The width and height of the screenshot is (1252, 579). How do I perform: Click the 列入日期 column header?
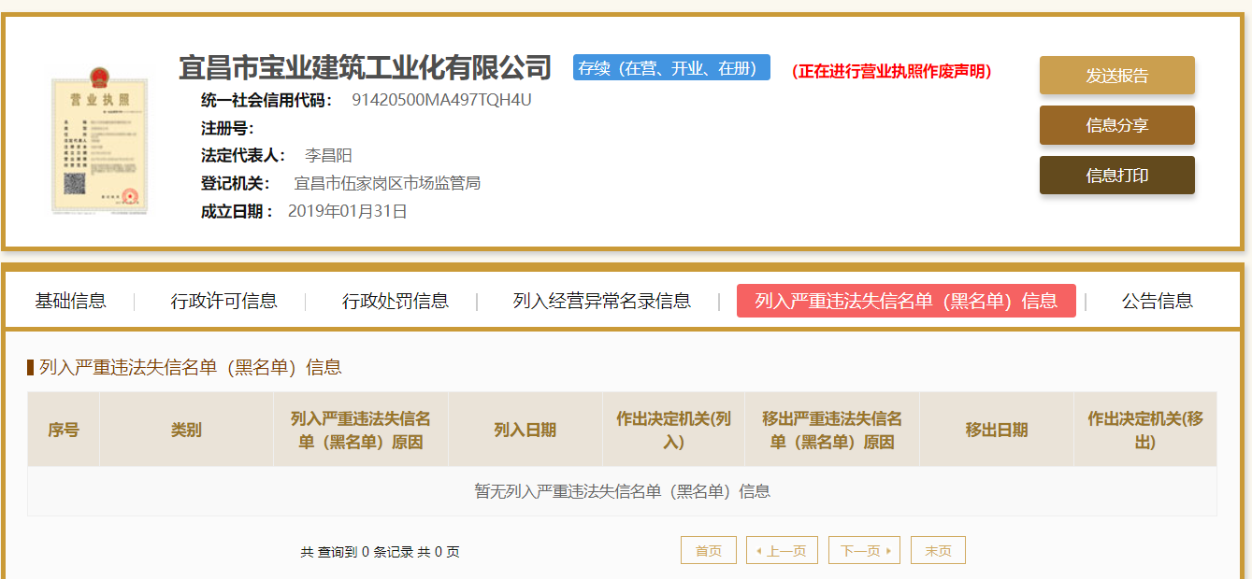pos(525,430)
